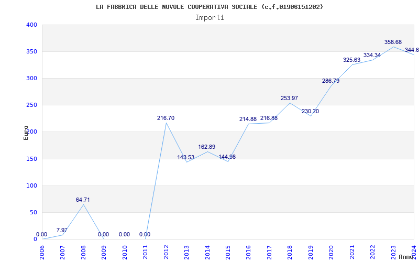Click the x-axis year 2023
Screen dimensions: 419x262
[x=394, y=253]
